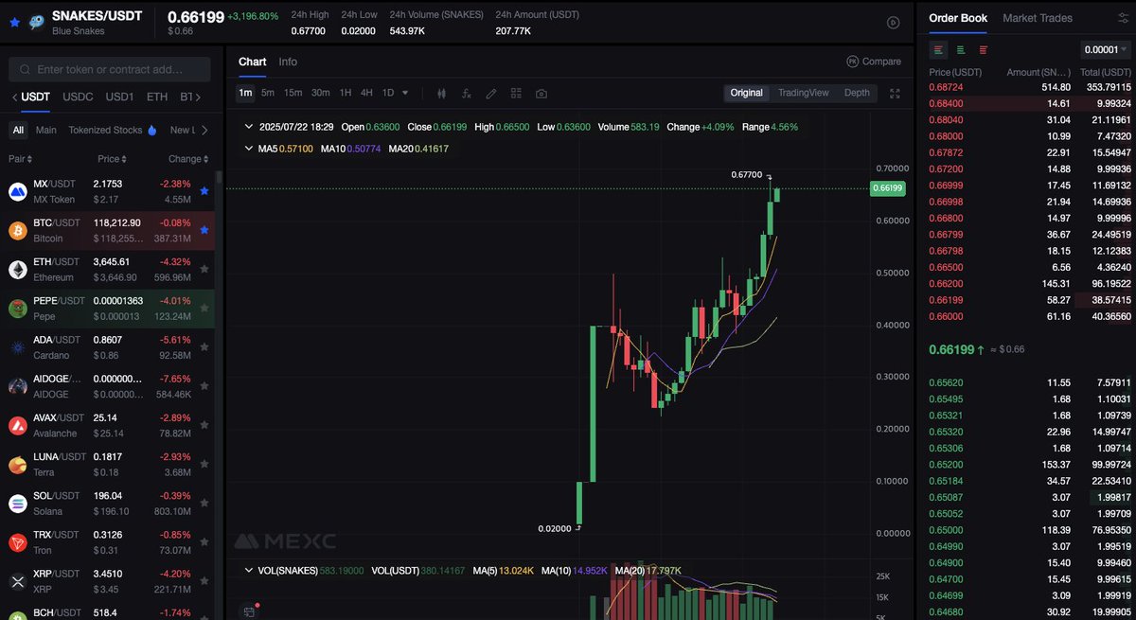Toggle favorite star for BTC/USDT
This screenshot has width=1136, height=620.
pos(204,230)
